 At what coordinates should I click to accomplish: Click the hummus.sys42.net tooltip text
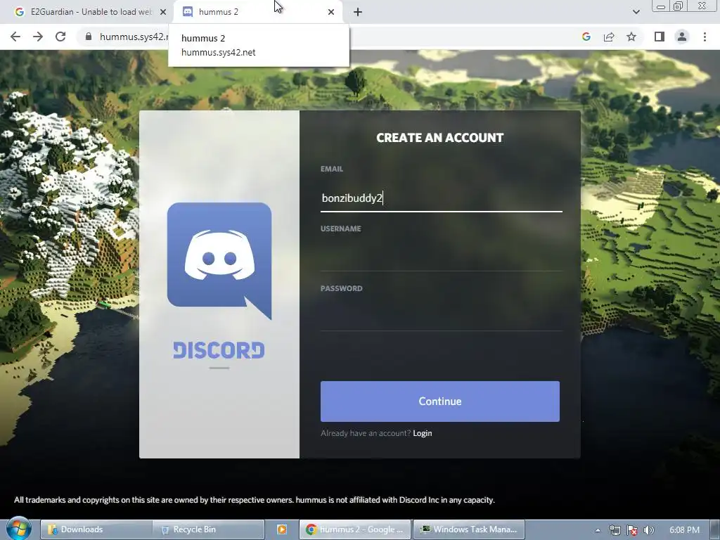point(218,52)
